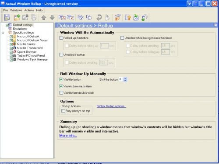Viewport: 219px width, 164px height.
Task: Select Microsoft Outlook Notes tree entry
Action: click(x=32, y=40)
